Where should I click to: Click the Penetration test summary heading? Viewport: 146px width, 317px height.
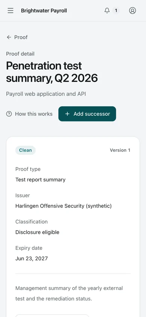click(x=52, y=72)
